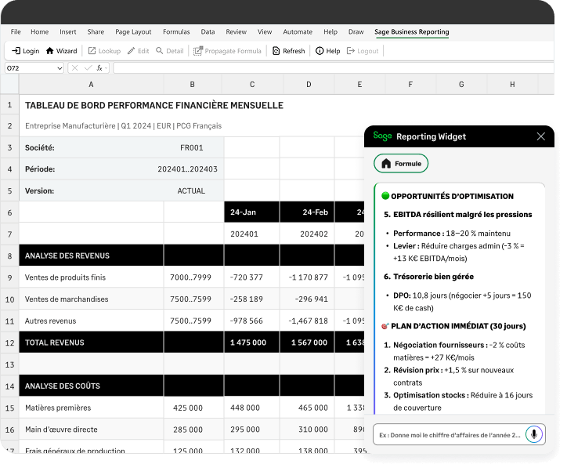Screen dimensions: 567x475
Task: Click the formula bar input area
Action: tap(334, 67)
